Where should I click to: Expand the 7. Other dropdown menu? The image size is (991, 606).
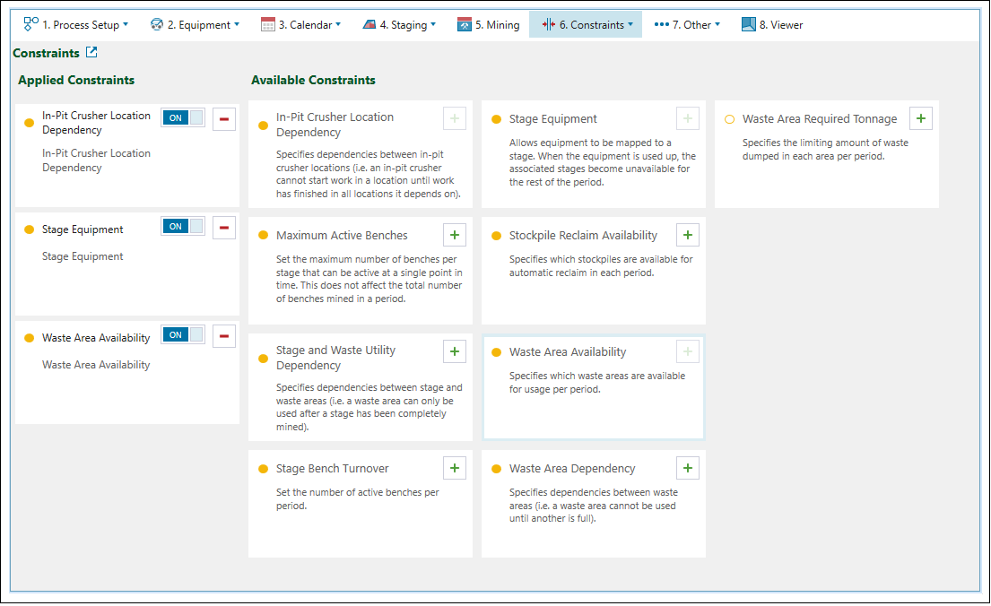click(x=687, y=25)
